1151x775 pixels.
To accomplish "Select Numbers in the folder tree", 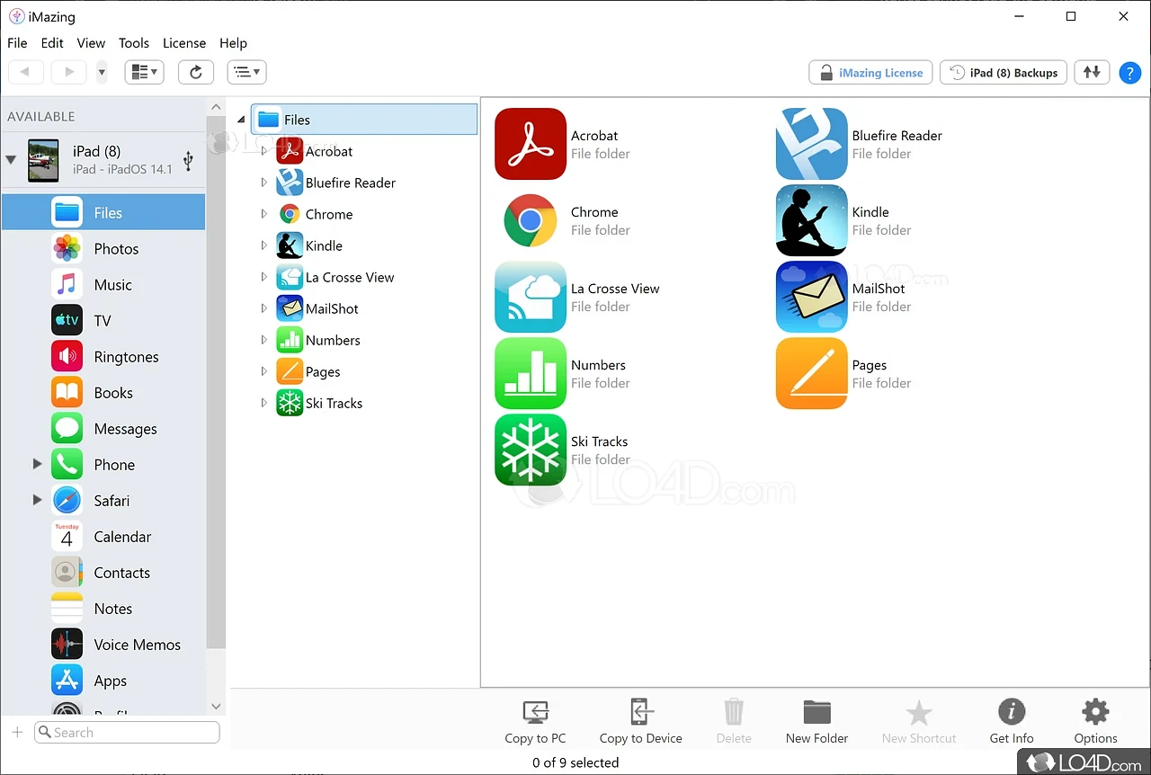I will 319,340.
